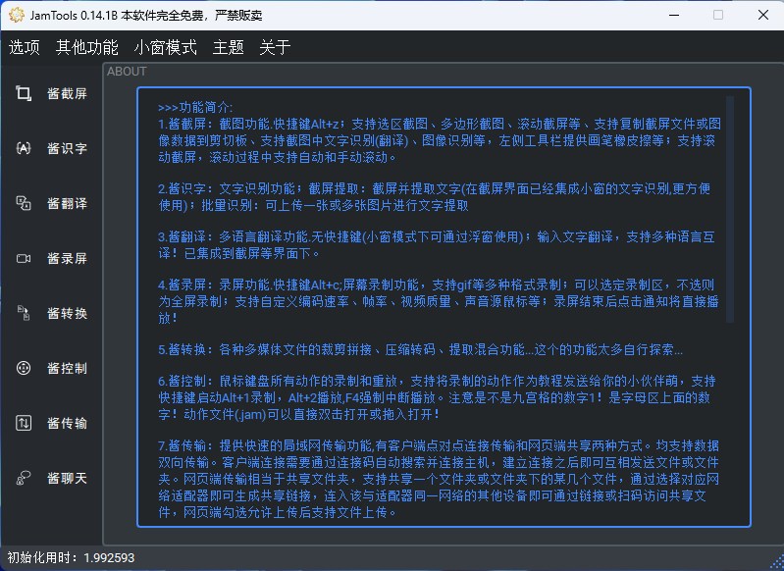Open the 关于 about menu
Screen dimensions: 784x571
[x=275, y=47]
